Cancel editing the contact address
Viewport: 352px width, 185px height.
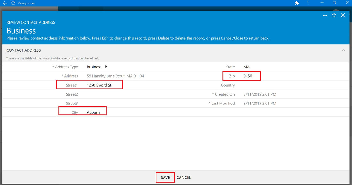(184, 177)
